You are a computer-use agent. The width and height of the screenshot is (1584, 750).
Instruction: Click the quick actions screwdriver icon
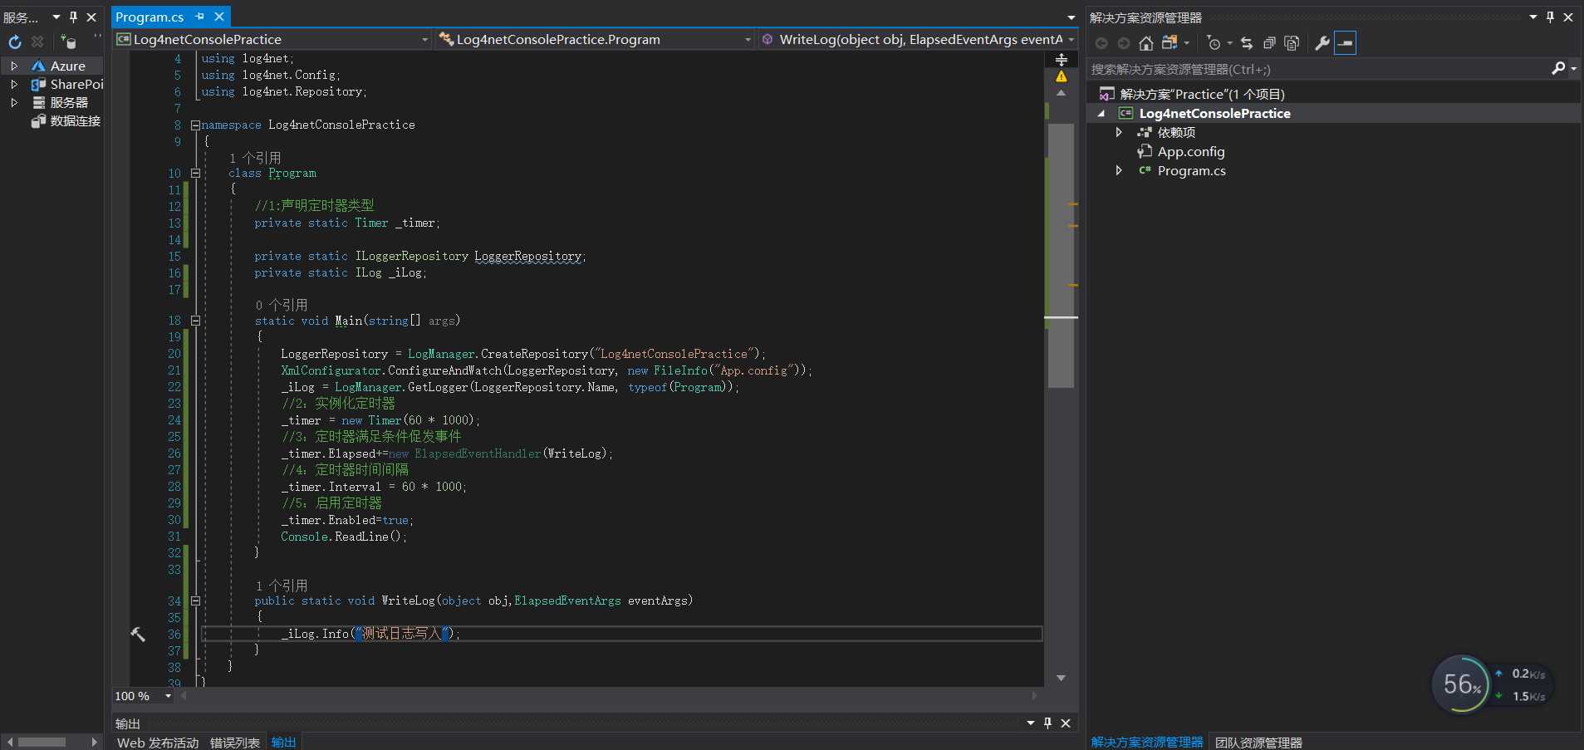coord(138,635)
